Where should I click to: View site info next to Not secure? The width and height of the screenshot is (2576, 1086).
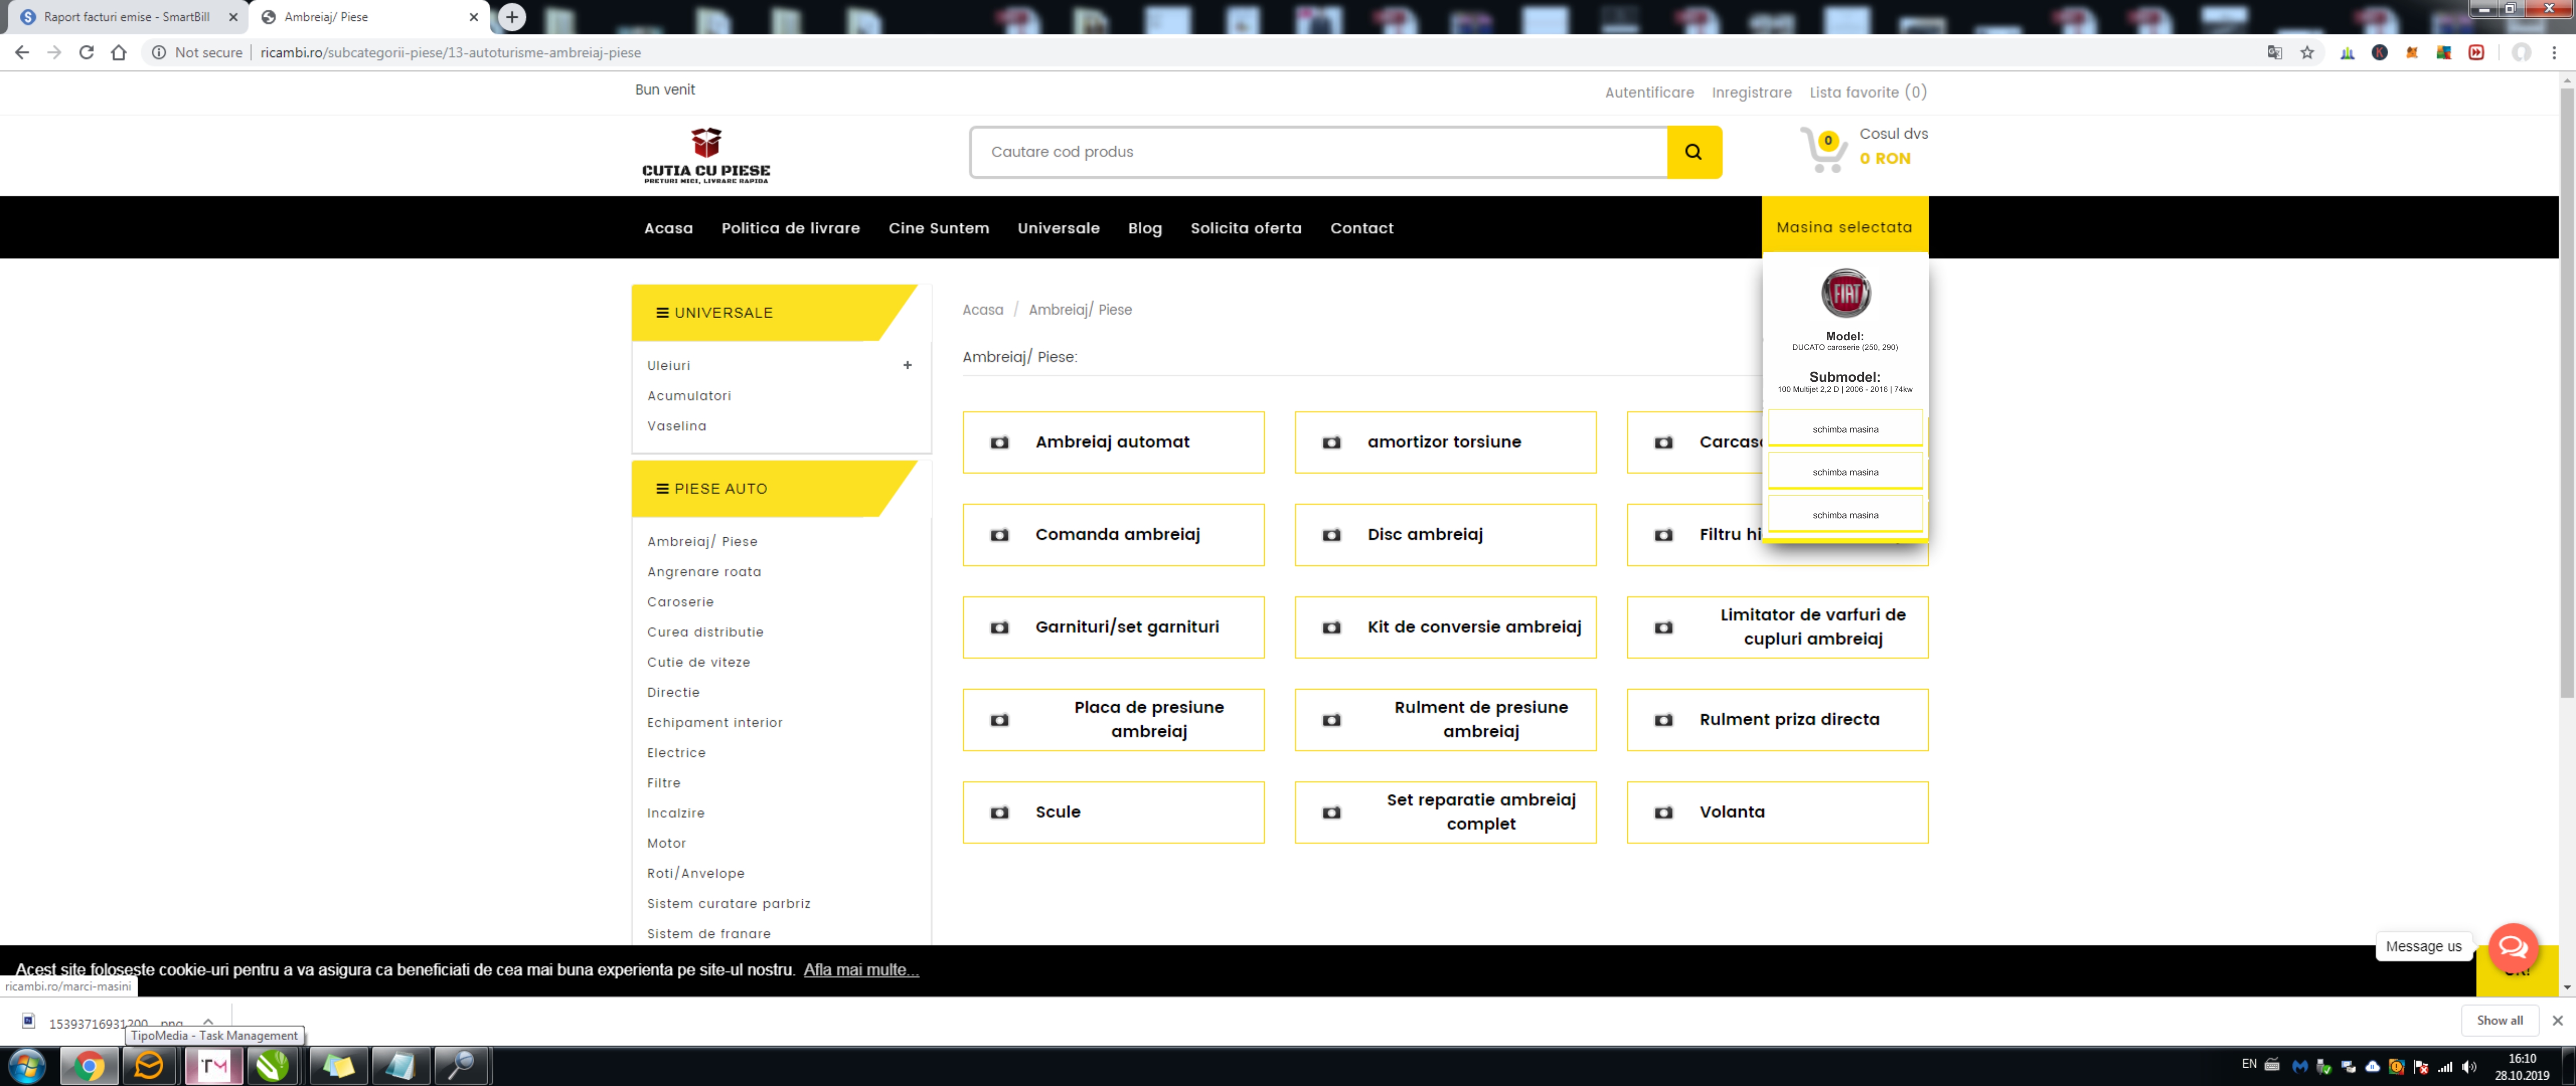158,52
